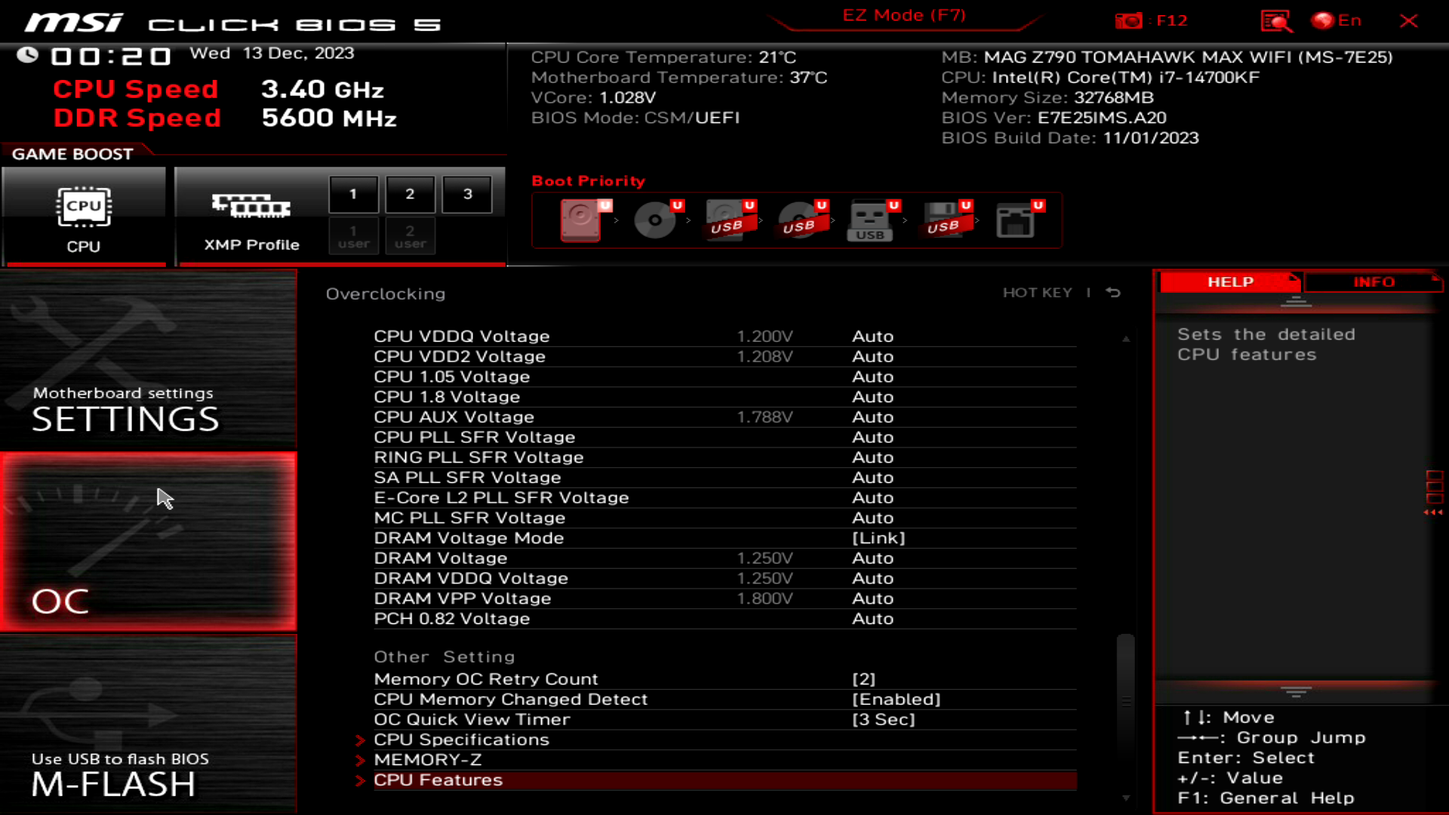Screen dimensions: 1449x815
Task: Expand the MEMORY-Z settings section
Action: pos(428,759)
